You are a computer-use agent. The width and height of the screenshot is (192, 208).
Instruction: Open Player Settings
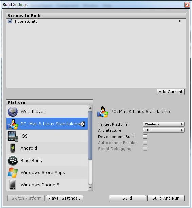coord(65,198)
